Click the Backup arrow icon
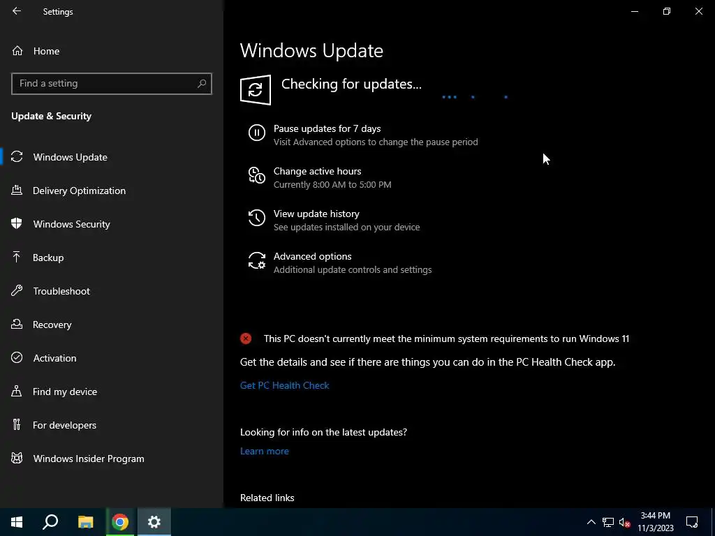 click(x=17, y=257)
